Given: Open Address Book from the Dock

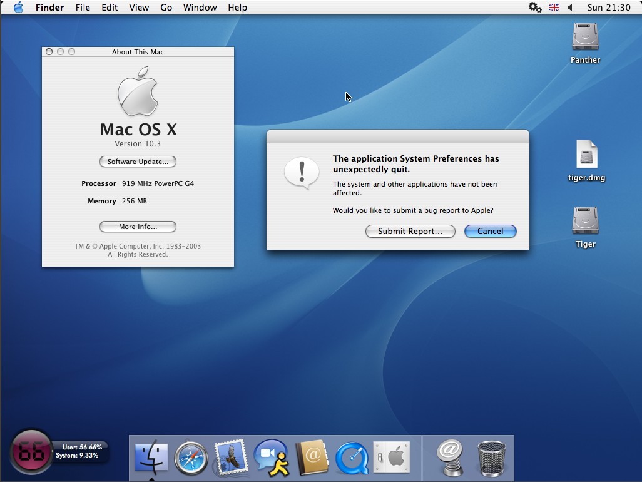Looking at the screenshot, I should (312, 457).
